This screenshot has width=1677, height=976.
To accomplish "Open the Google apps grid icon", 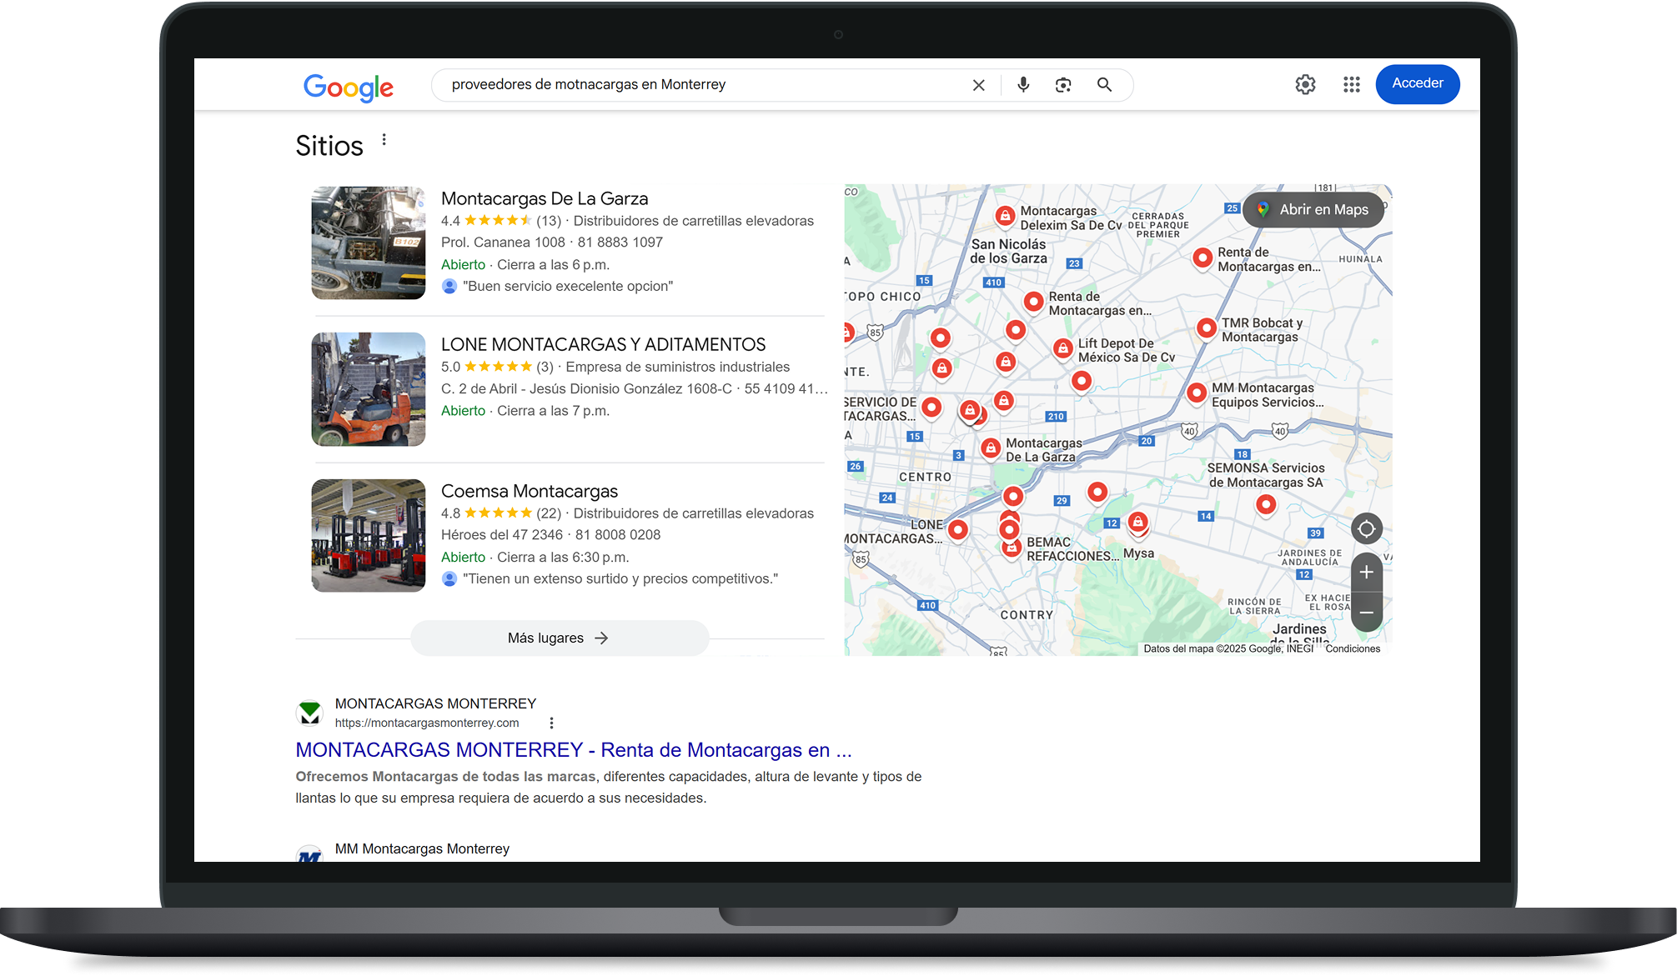I will 1352,84.
